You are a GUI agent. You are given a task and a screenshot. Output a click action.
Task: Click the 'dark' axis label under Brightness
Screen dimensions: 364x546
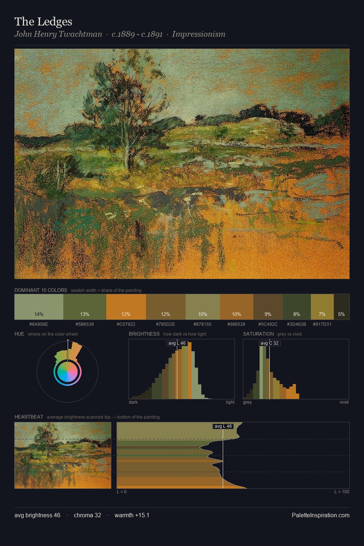coord(133,402)
